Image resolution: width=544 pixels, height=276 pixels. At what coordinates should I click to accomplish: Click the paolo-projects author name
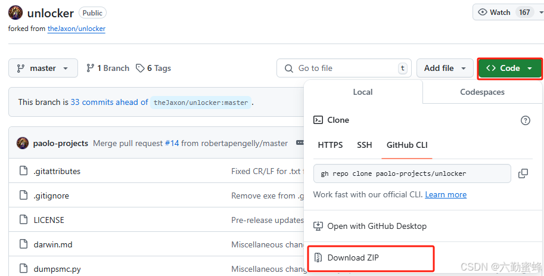61,144
